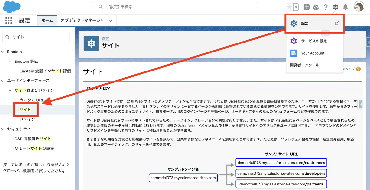The height and width of the screenshot is (190, 370).
Task: Click the favorites star icon
Action: point(289,7)
